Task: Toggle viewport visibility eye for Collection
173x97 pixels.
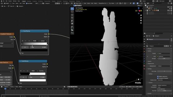Action: [x=170, y=7]
